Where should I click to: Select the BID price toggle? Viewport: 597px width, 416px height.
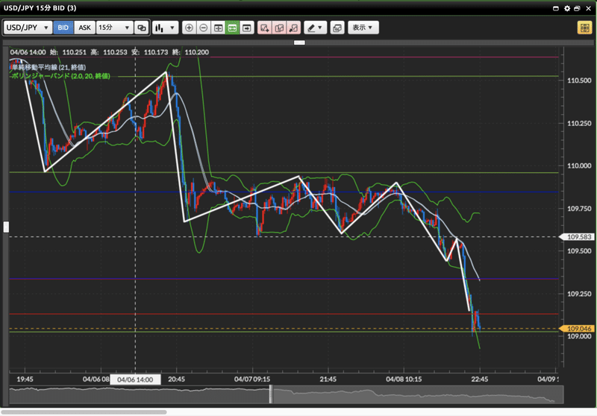click(63, 28)
